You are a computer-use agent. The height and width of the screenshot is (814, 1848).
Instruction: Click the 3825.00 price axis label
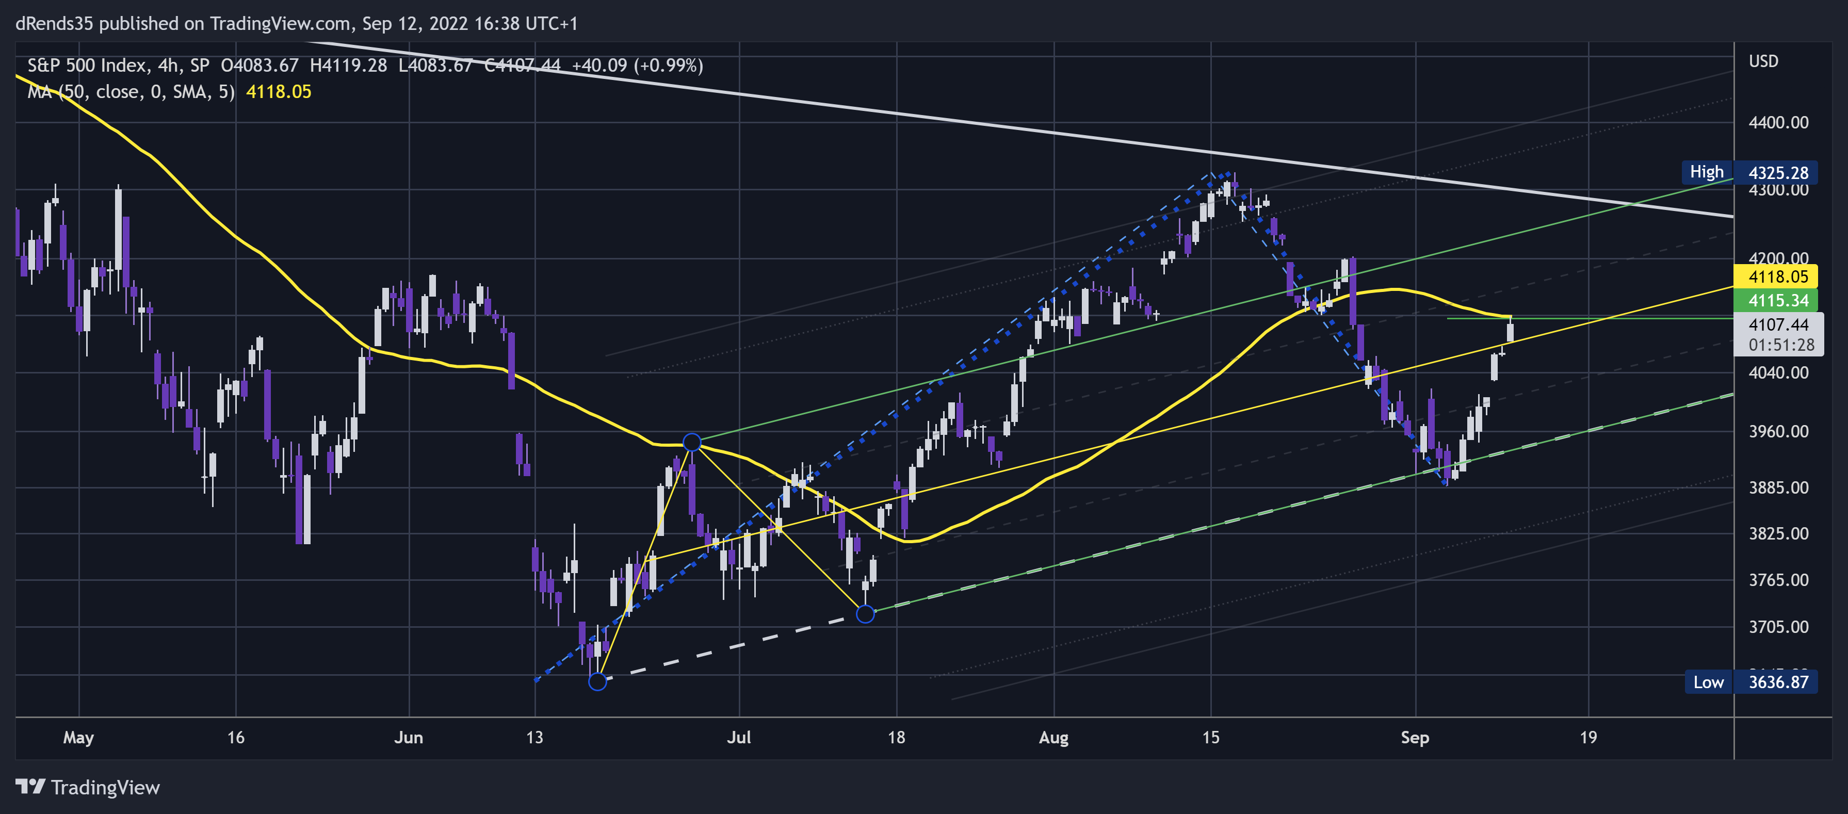(x=1778, y=533)
